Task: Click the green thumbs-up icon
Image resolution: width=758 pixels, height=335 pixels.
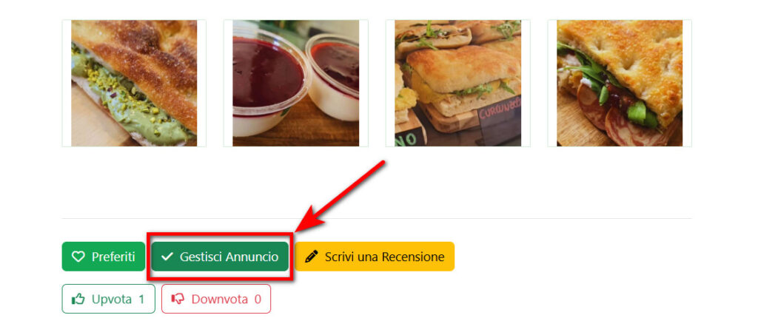Action: [x=78, y=300]
